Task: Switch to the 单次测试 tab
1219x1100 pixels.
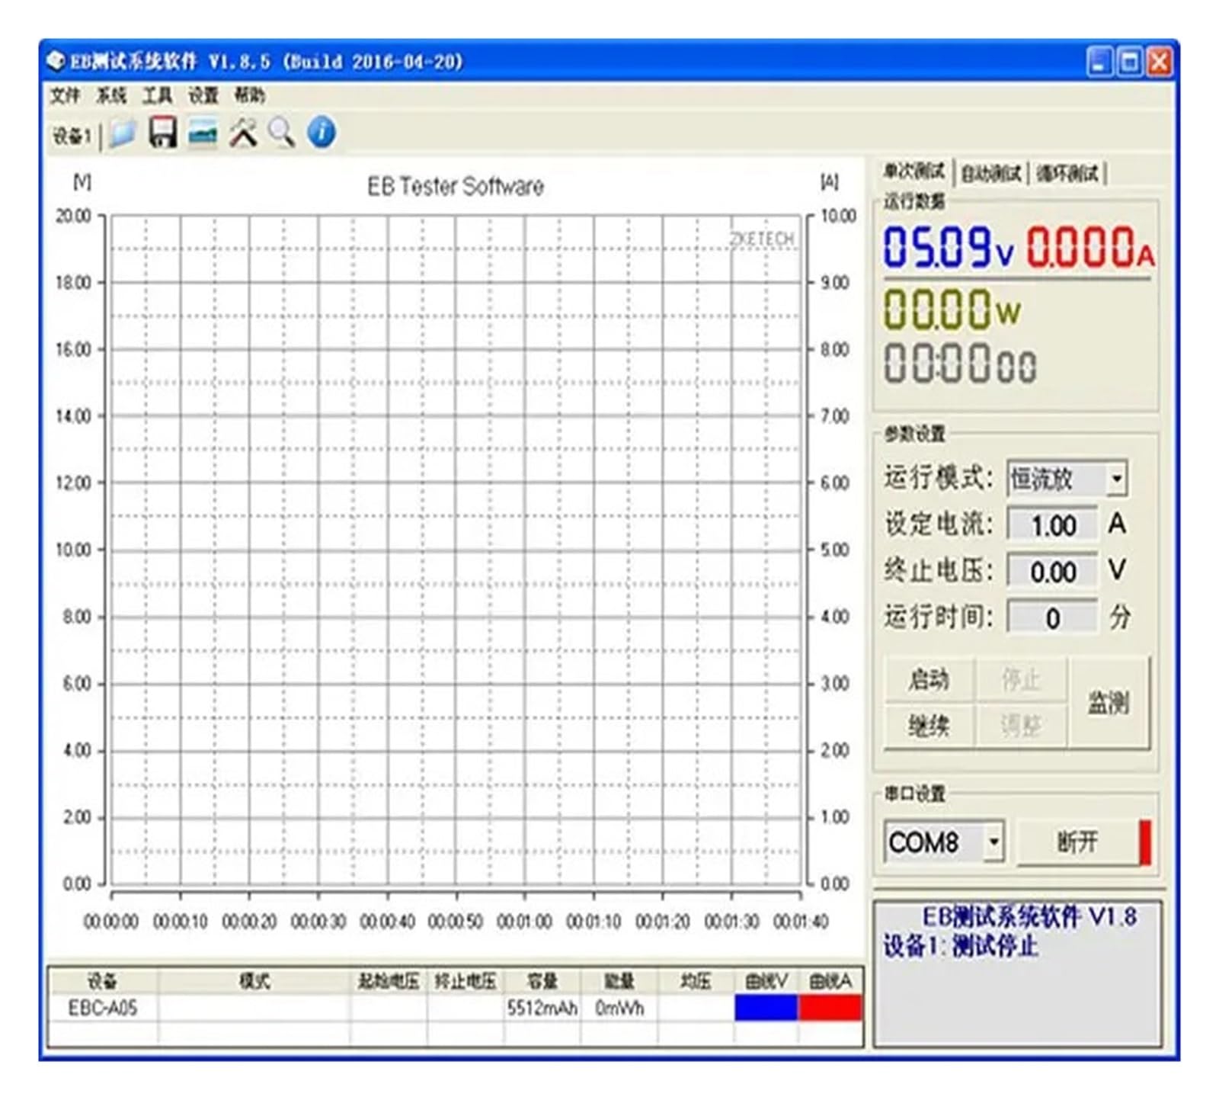Action: click(x=913, y=172)
